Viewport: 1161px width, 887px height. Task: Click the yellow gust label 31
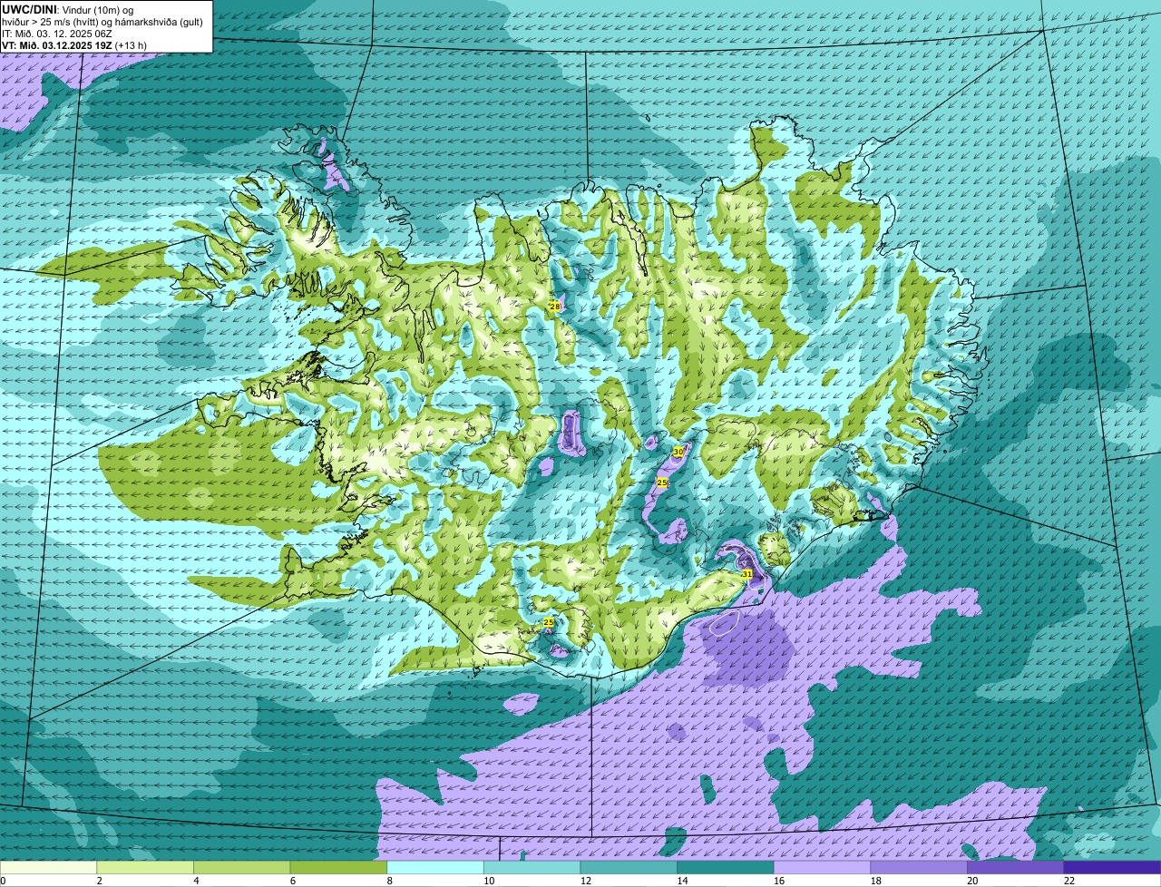[x=747, y=574]
